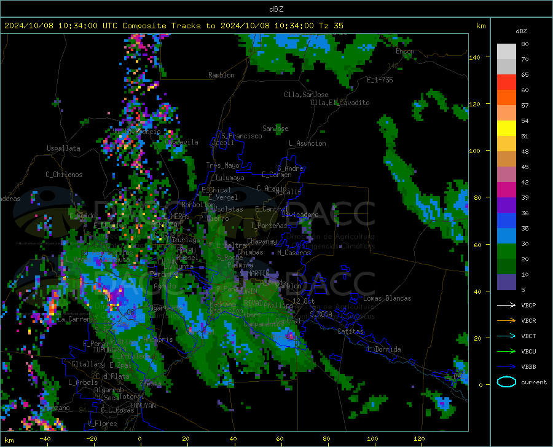The height and width of the screenshot is (447, 553).
Task: Click the cyan VBCT arrow legend icon
Action: coord(506,336)
